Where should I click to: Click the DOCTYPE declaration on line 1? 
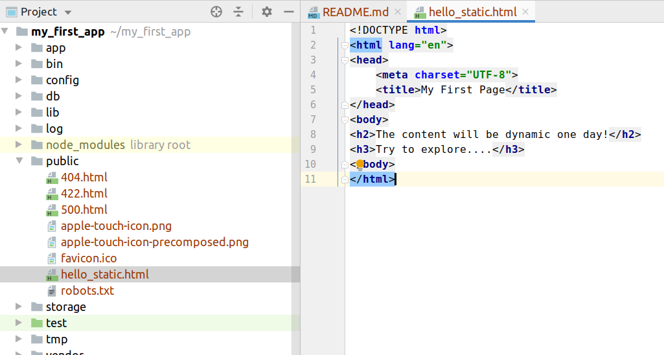click(x=398, y=30)
